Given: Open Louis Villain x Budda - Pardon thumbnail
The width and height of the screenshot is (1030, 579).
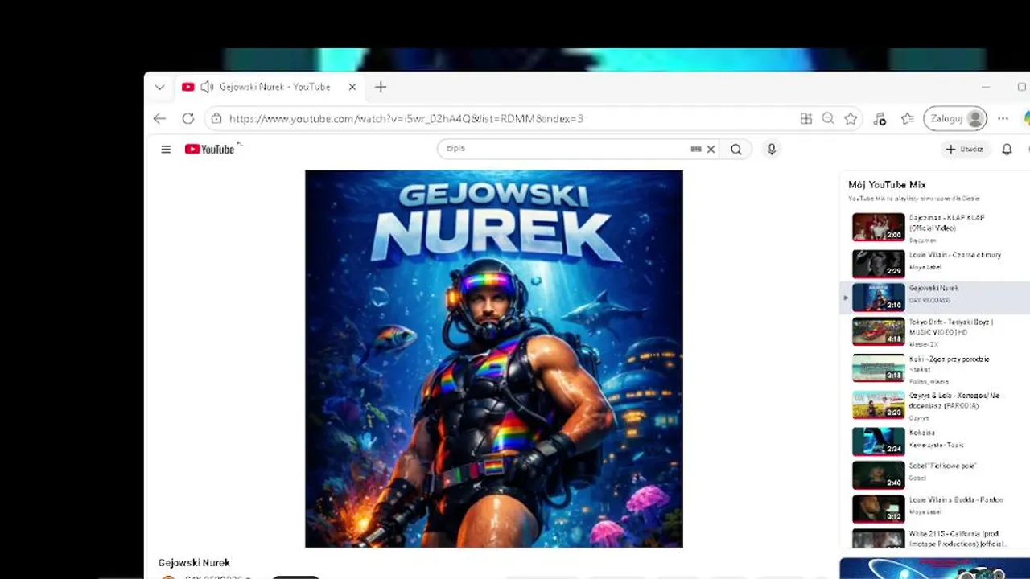Looking at the screenshot, I should pos(879,508).
